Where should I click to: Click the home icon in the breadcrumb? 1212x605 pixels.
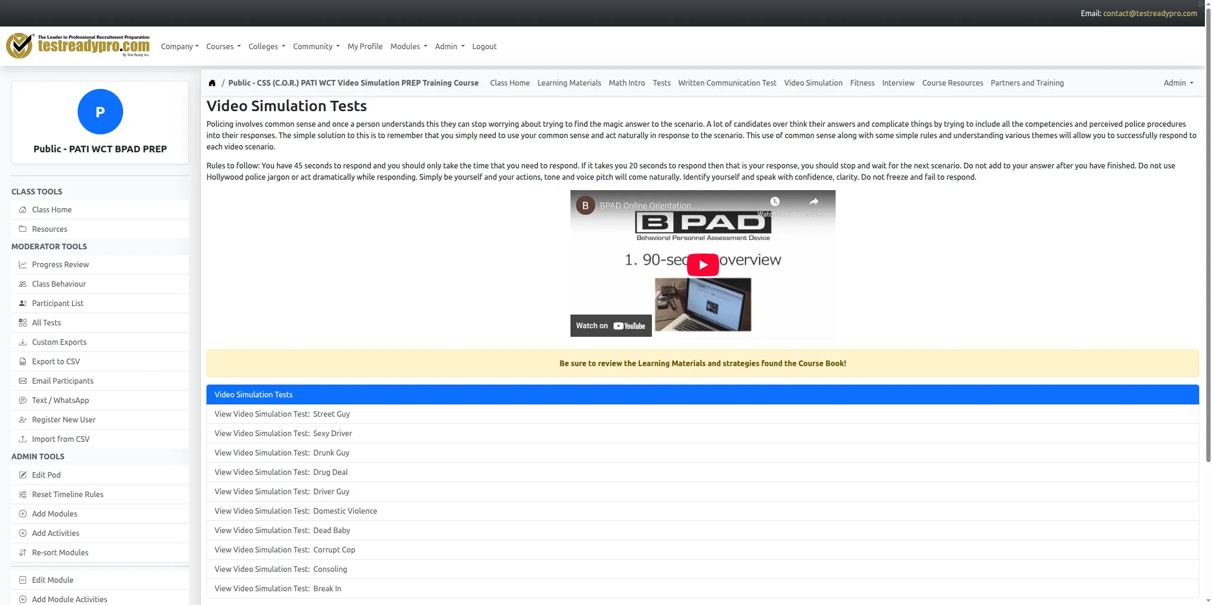(x=212, y=83)
